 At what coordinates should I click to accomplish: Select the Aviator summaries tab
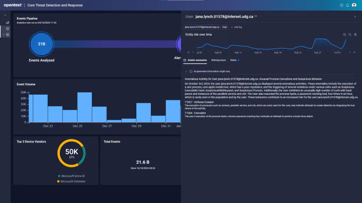(x=195, y=60)
